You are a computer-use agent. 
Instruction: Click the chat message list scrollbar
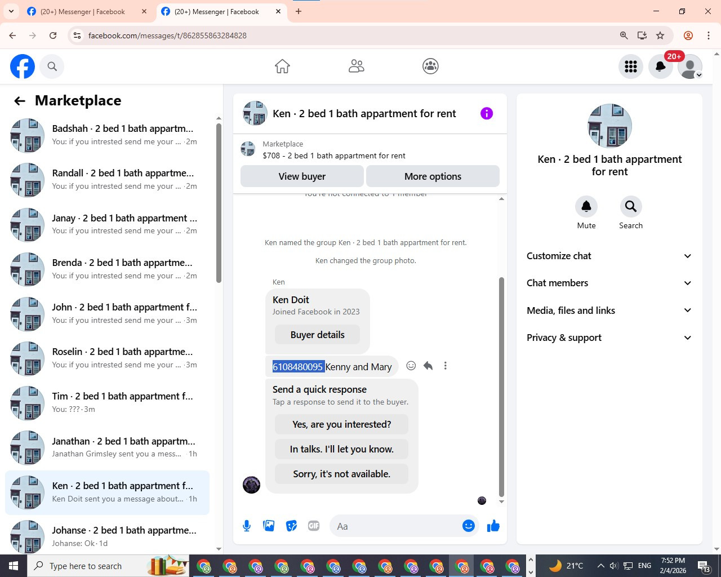(501, 387)
